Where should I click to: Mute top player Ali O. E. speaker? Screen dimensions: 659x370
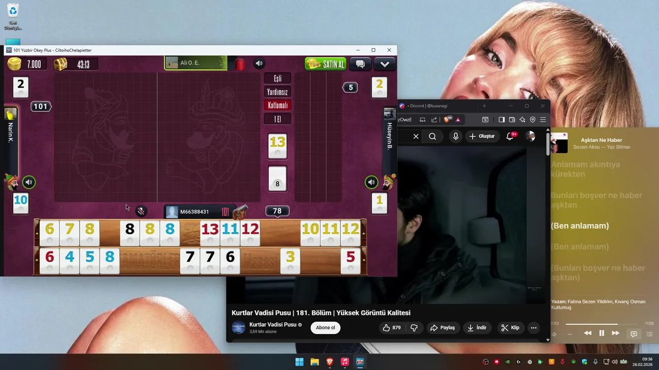click(259, 64)
